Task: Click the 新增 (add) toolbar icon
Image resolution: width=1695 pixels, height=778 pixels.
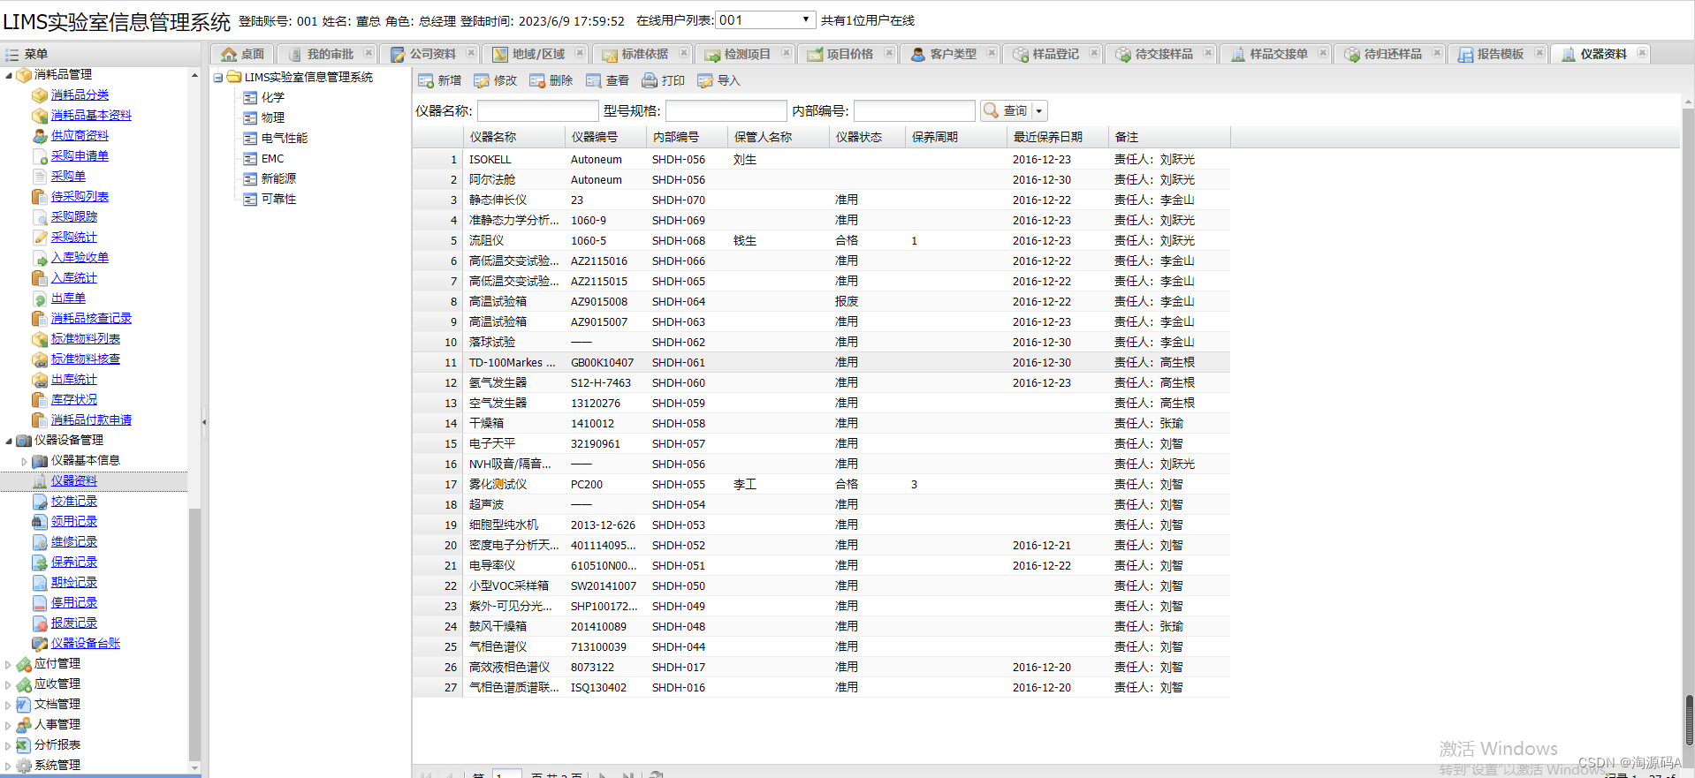Action: point(426,80)
